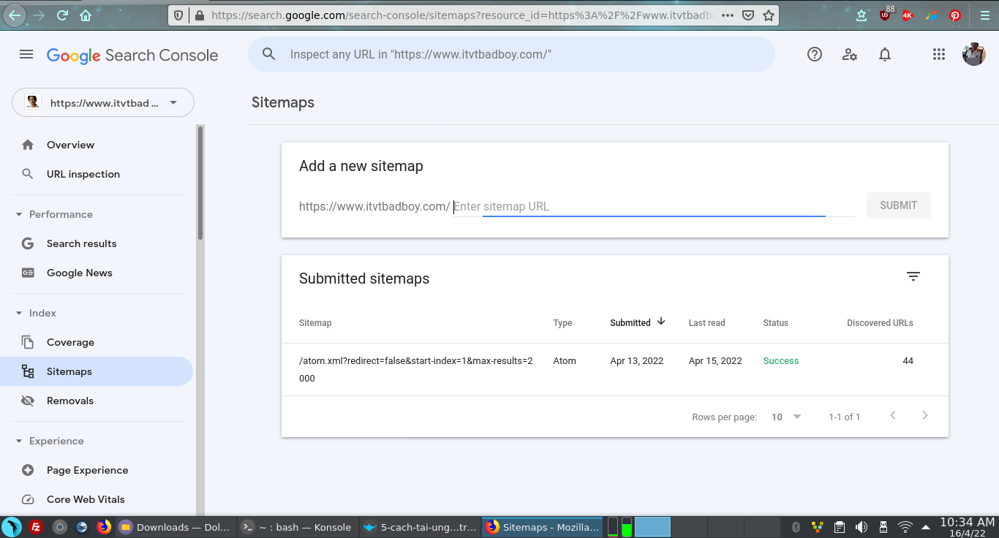
Task: Open the Google account avatar
Action: pyautogui.click(x=973, y=54)
